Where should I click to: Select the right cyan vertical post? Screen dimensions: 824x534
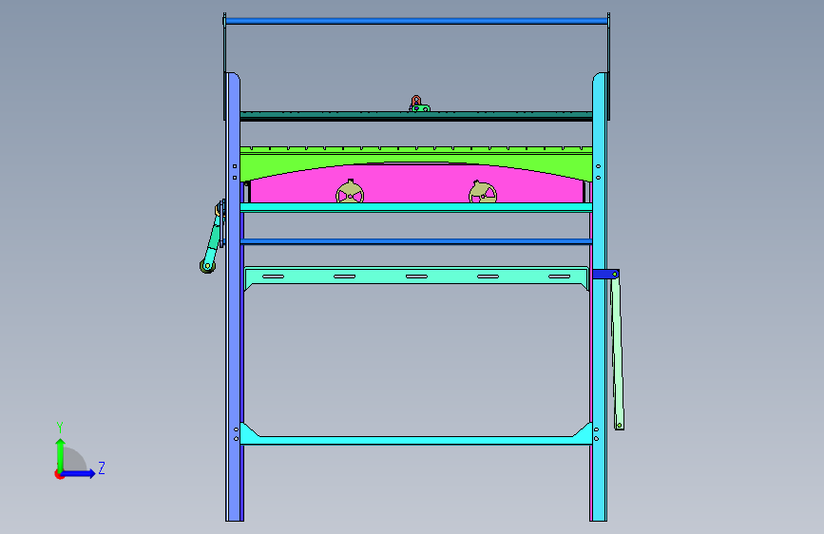(600, 296)
